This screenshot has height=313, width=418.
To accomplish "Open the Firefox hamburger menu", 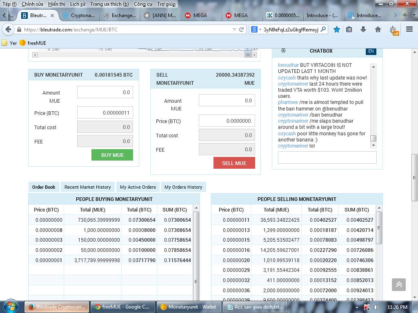I will click(409, 29).
